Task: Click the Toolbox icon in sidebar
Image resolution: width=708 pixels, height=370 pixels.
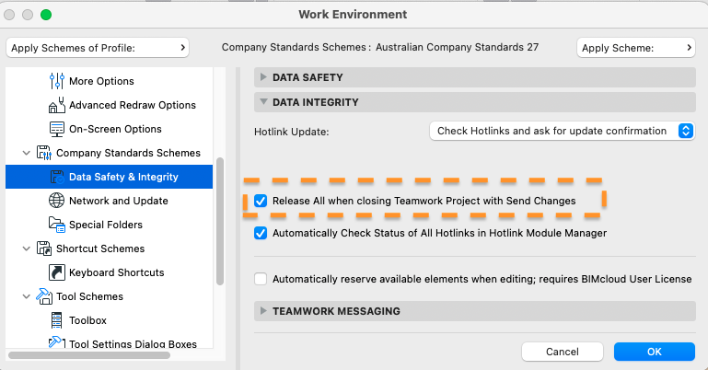Action: (55, 320)
